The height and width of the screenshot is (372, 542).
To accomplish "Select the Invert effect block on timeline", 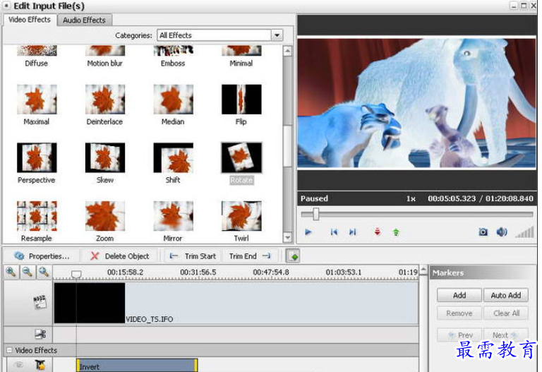I will (137, 366).
